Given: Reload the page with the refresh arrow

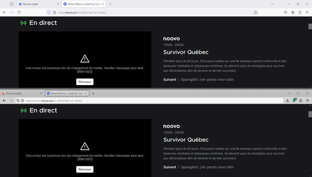Looking at the screenshot, I should (19, 12).
